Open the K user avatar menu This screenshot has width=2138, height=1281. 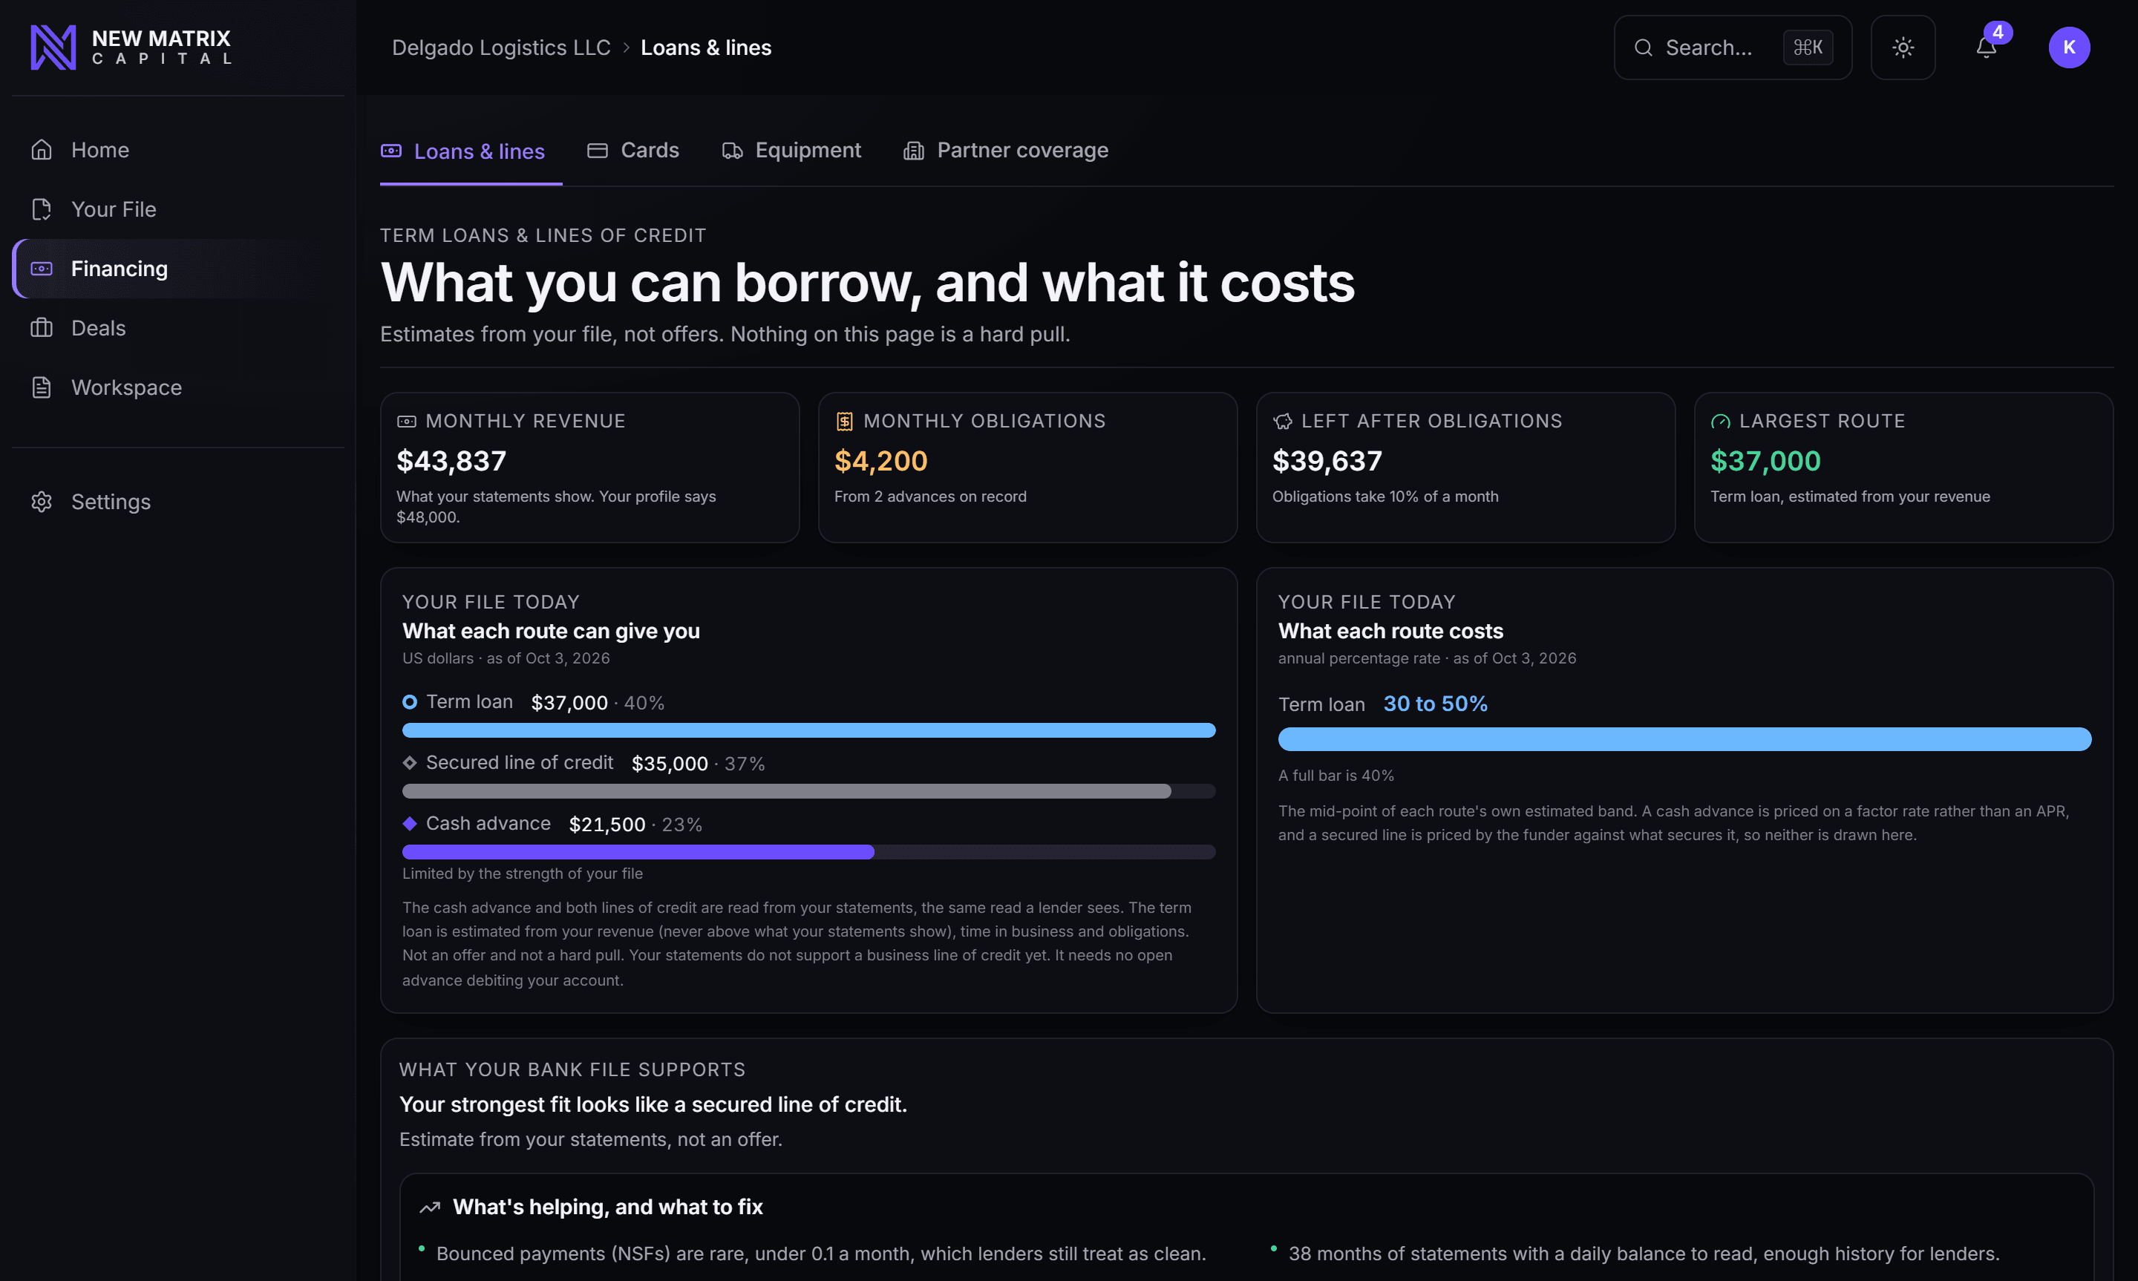click(2069, 47)
